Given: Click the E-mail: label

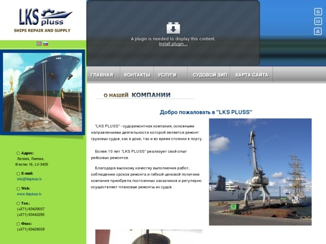Looking at the screenshot, I should point(27,173).
